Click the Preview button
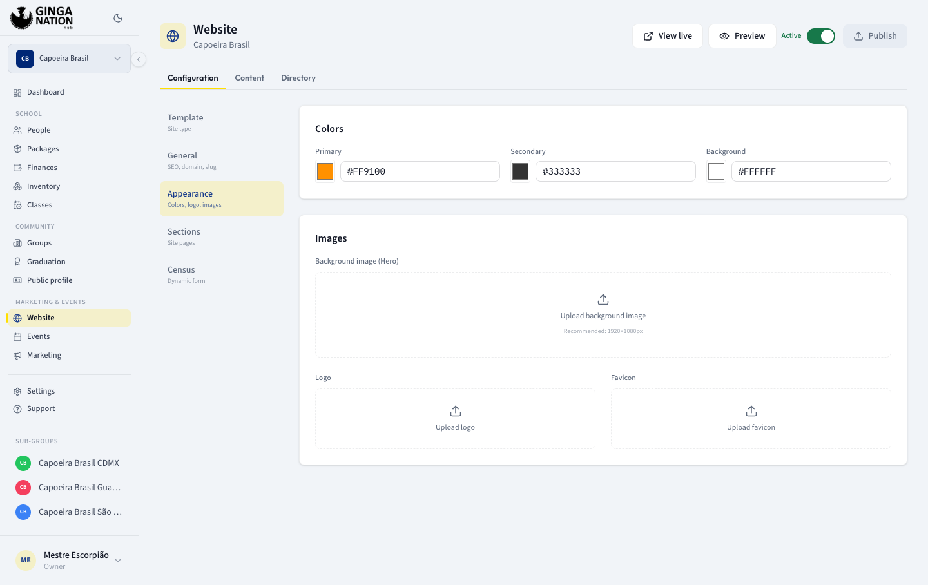928x585 pixels. (x=742, y=36)
